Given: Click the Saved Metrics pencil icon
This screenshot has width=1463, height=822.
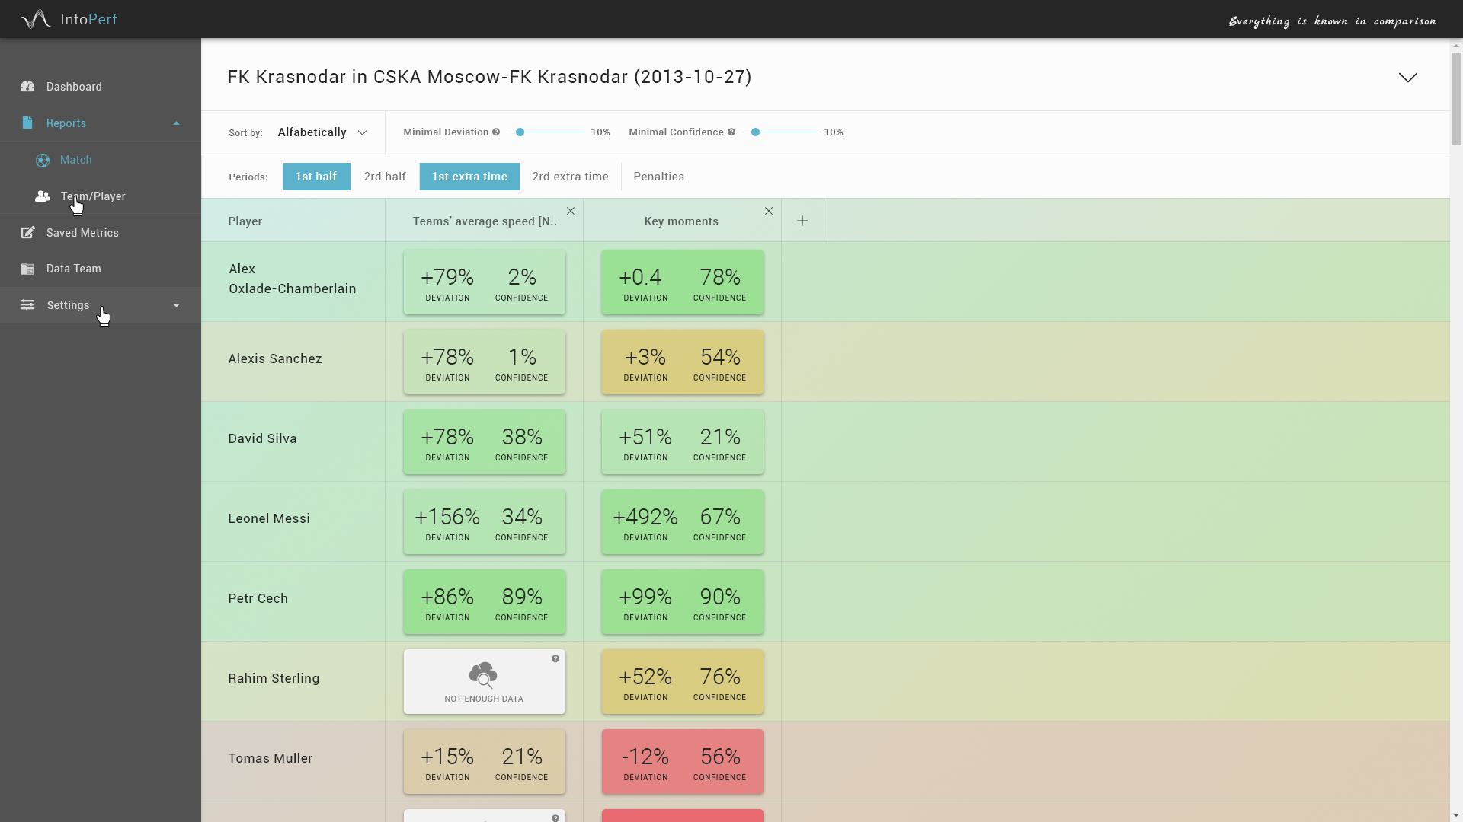Looking at the screenshot, I should click(x=27, y=232).
